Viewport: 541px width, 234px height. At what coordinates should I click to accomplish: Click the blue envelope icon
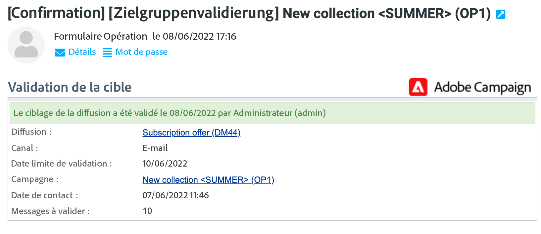[x=60, y=53]
